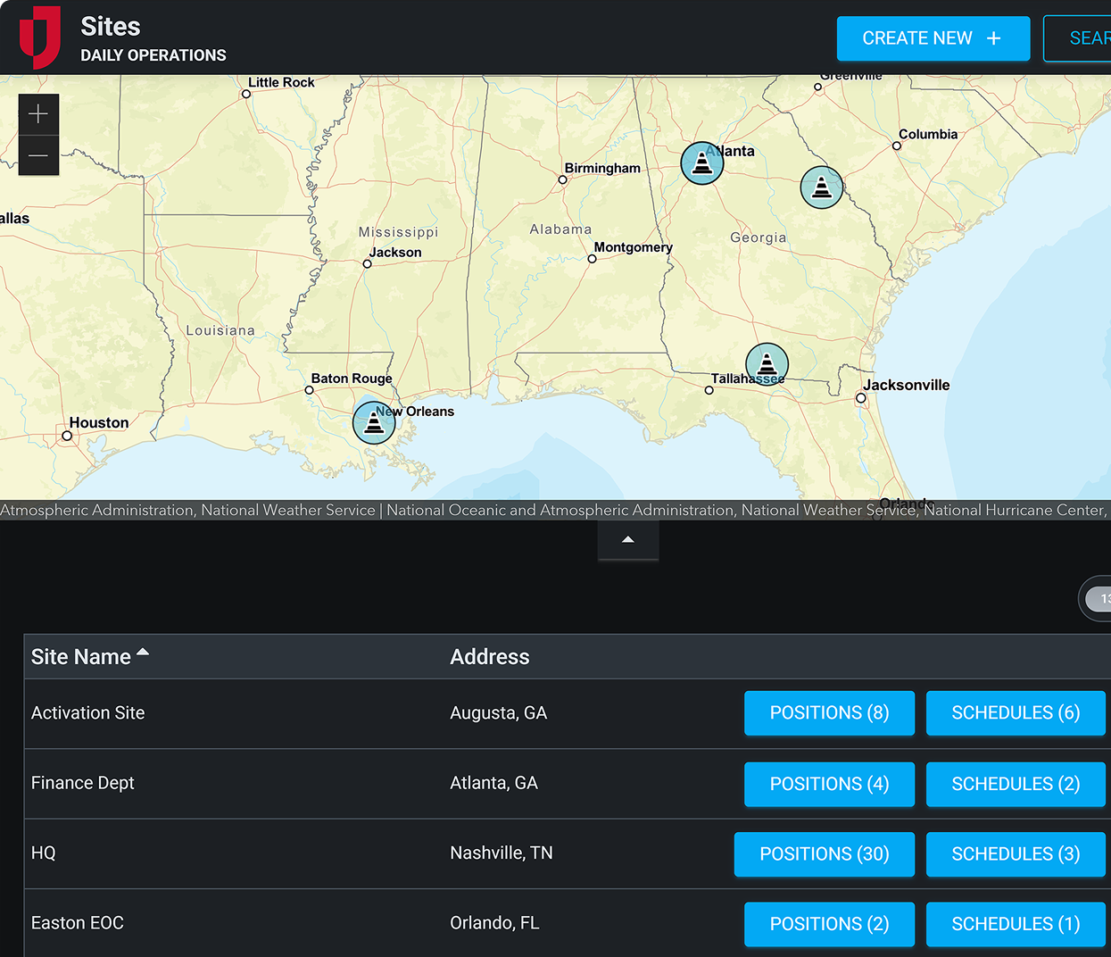Toggle the switch above the table
Screen dimensions: 1111x957
pyautogui.click(x=1097, y=599)
